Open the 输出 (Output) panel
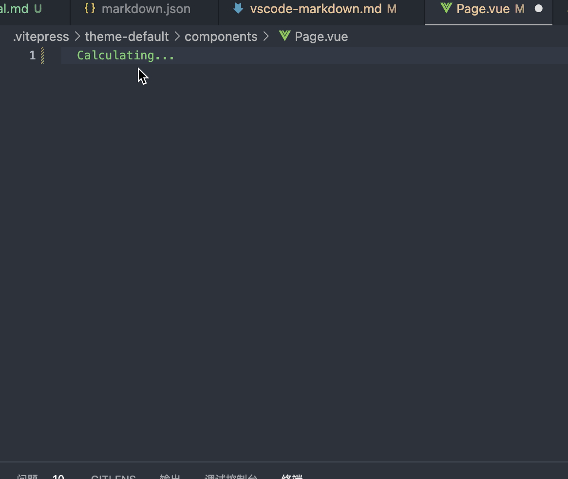This screenshot has height=479, width=568. pos(169,476)
